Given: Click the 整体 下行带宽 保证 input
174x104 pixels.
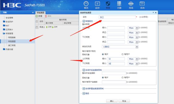Looking at the screenshot, I should [x=116, y=42].
